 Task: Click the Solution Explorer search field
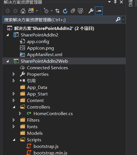point(59,20)
